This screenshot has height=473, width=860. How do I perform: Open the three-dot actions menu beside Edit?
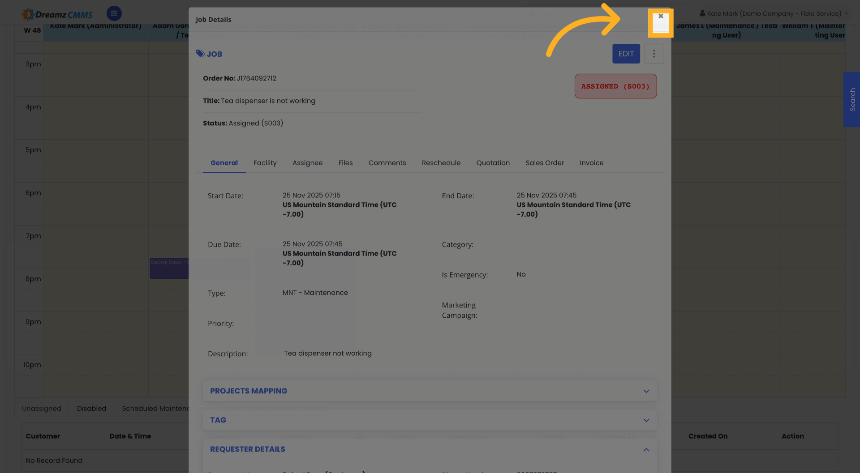pos(654,53)
